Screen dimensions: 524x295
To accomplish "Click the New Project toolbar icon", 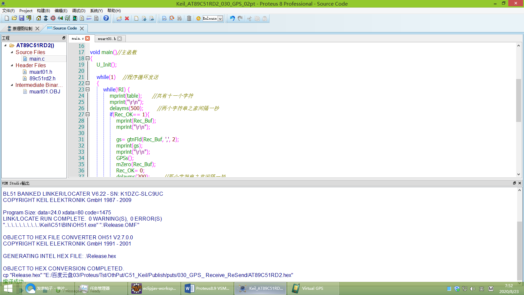I will [x=7, y=18].
